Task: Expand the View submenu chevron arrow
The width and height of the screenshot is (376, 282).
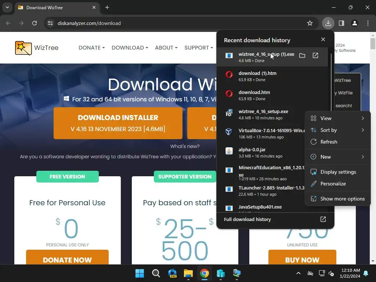Action: (x=363, y=118)
